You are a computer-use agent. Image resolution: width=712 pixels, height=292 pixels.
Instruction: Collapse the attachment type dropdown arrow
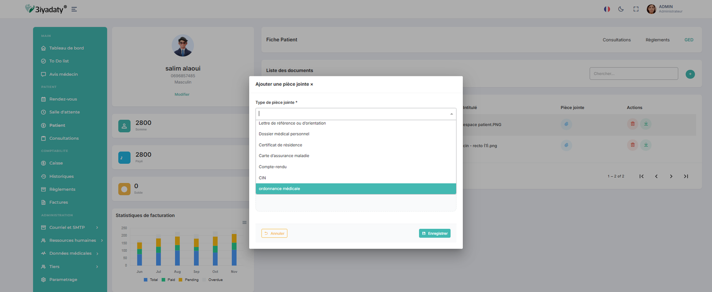coord(451,114)
